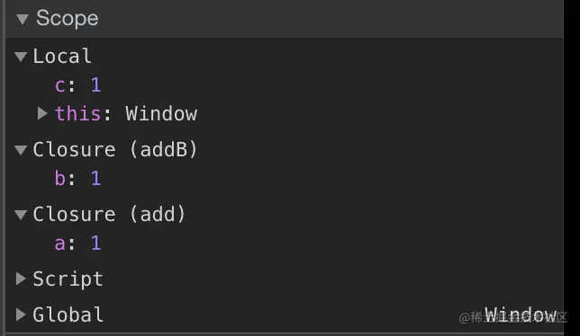Screen dimensions: 580x336
Task: Expand the Global scope arrow
Action: point(21,314)
